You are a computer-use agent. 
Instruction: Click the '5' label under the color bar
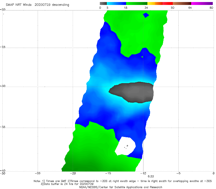pos(107,8)
